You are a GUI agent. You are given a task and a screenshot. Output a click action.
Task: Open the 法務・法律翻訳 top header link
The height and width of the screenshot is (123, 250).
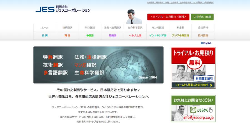pos(172,2)
